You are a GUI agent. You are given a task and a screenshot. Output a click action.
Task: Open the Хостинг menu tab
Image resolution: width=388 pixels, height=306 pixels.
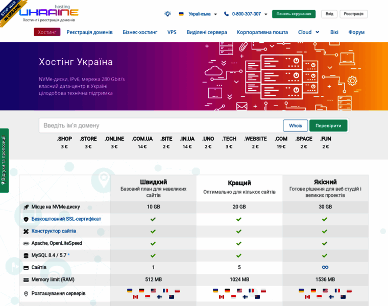tap(47, 32)
